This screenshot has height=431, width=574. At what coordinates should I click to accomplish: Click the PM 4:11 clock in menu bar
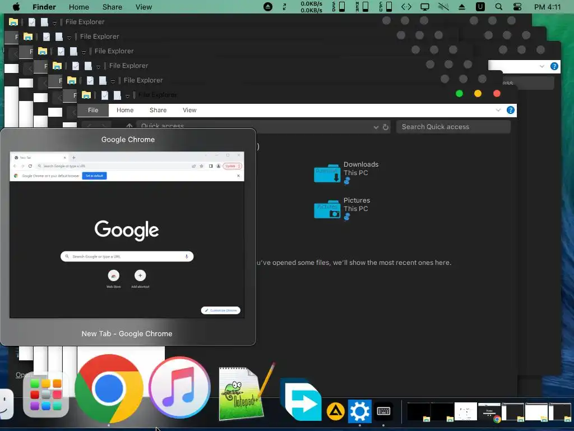pyautogui.click(x=547, y=7)
